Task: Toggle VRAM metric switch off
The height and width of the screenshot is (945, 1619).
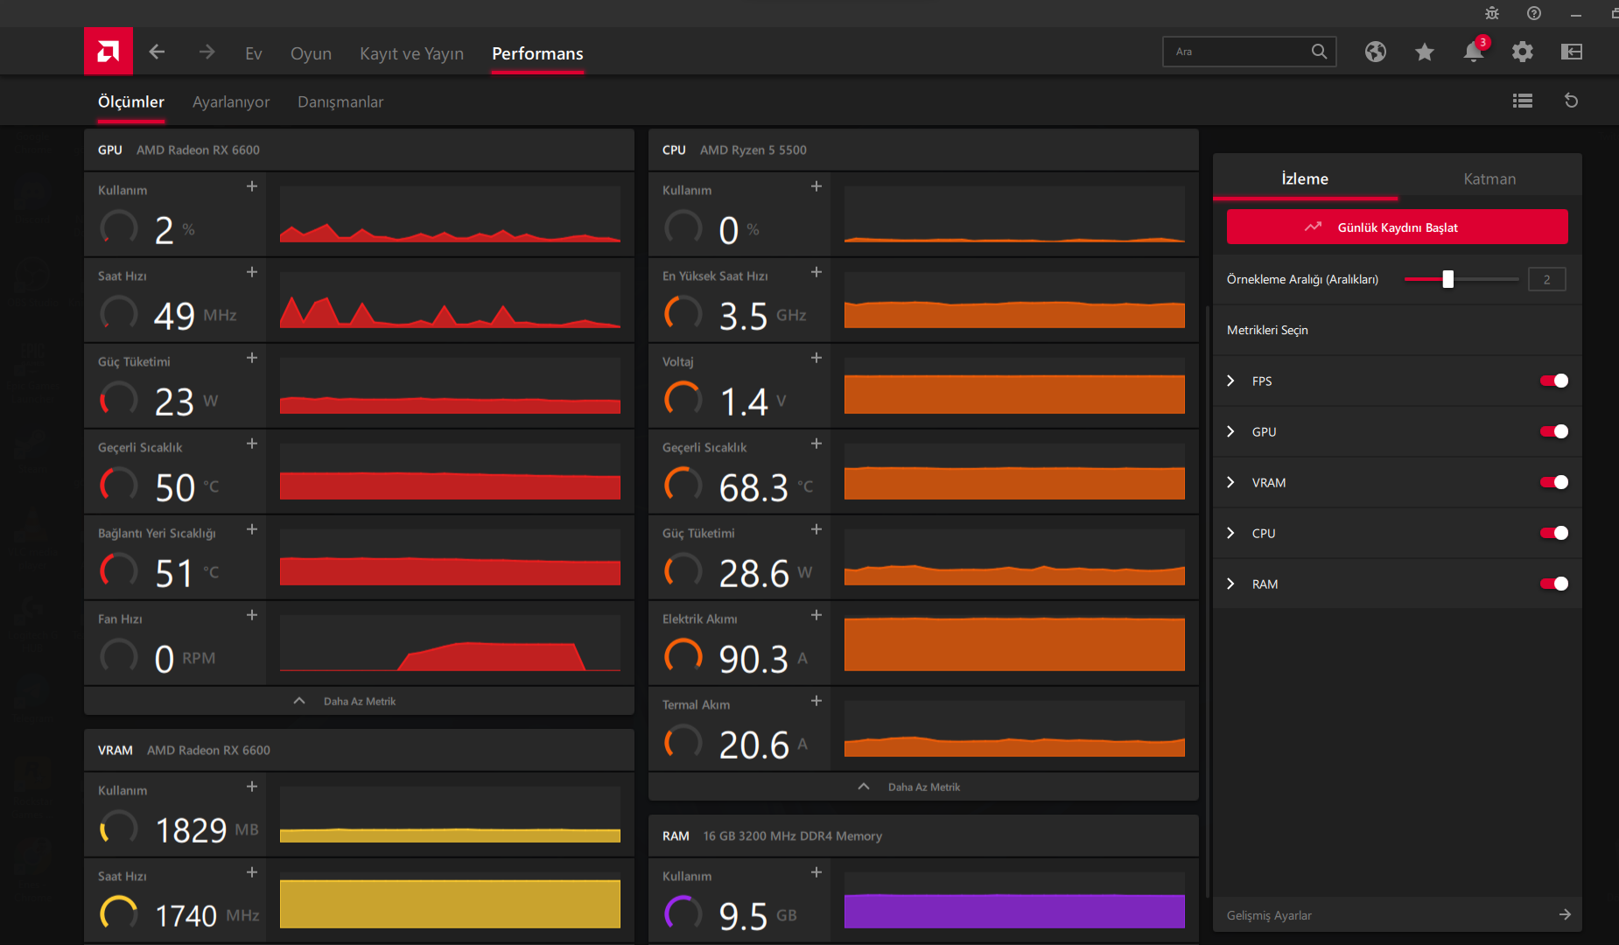Action: coord(1554,482)
